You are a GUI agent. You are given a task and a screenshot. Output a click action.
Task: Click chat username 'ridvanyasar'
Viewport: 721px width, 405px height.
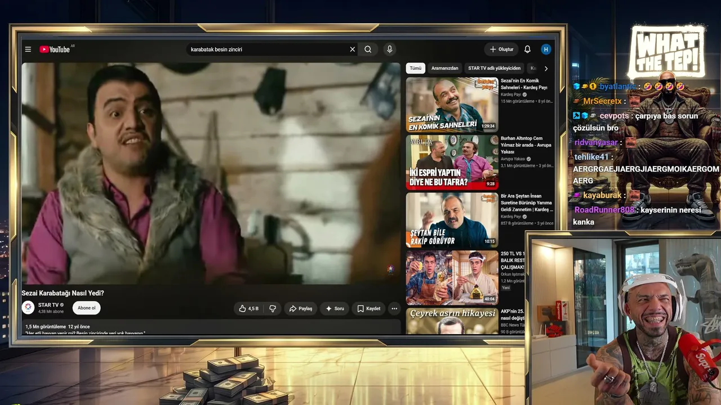click(596, 142)
